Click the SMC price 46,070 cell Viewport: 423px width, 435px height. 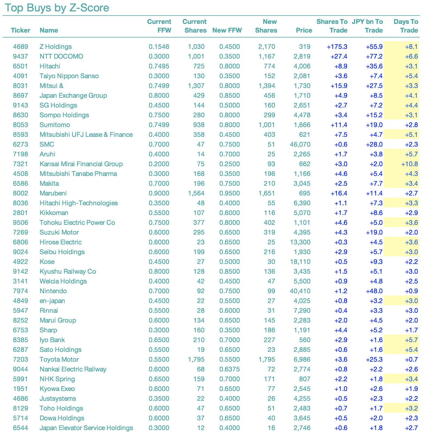300,144
